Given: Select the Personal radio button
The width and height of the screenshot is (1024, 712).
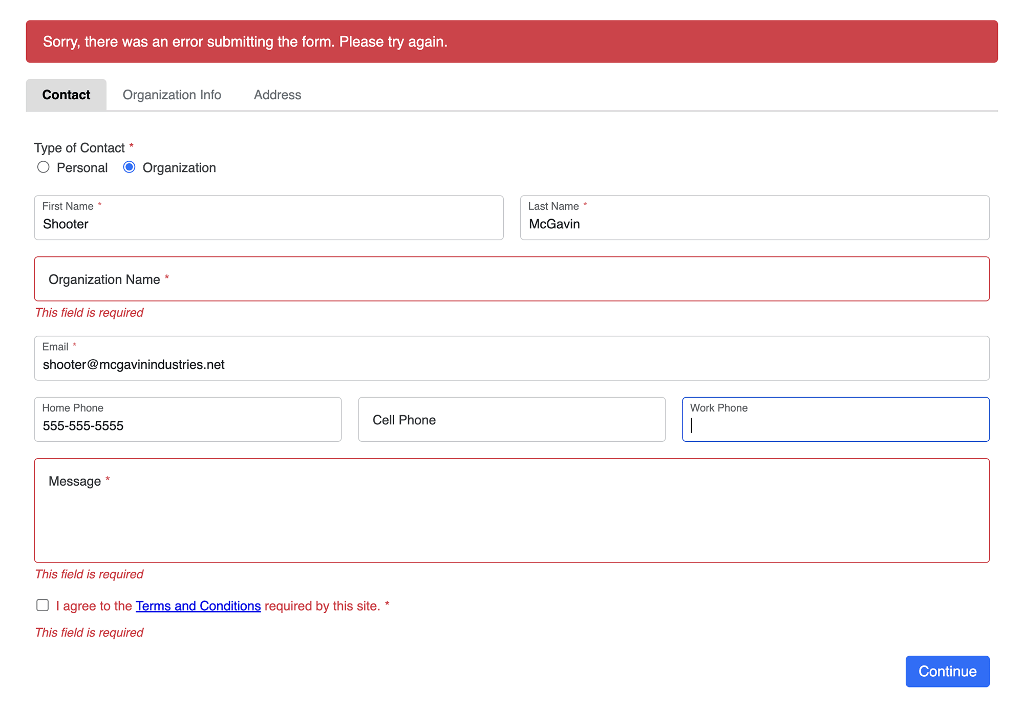Looking at the screenshot, I should pos(44,167).
